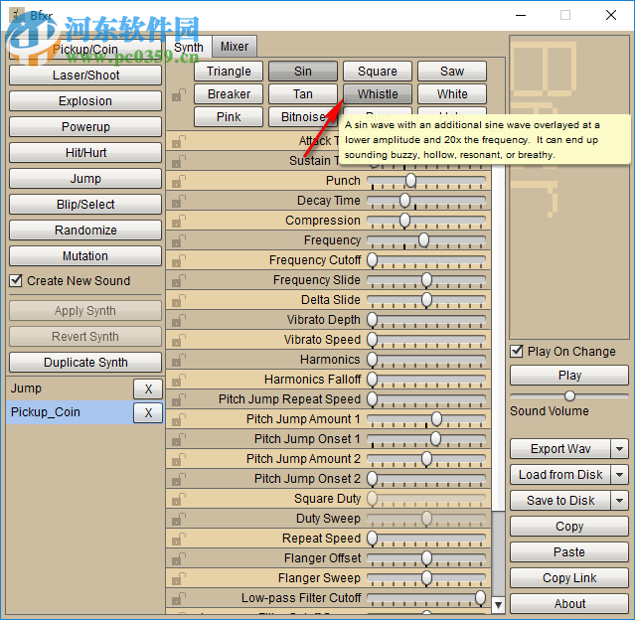Lock the Pitch Jump Amount 2 parameter
Viewport: 635px width, 620px height.
click(179, 459)
